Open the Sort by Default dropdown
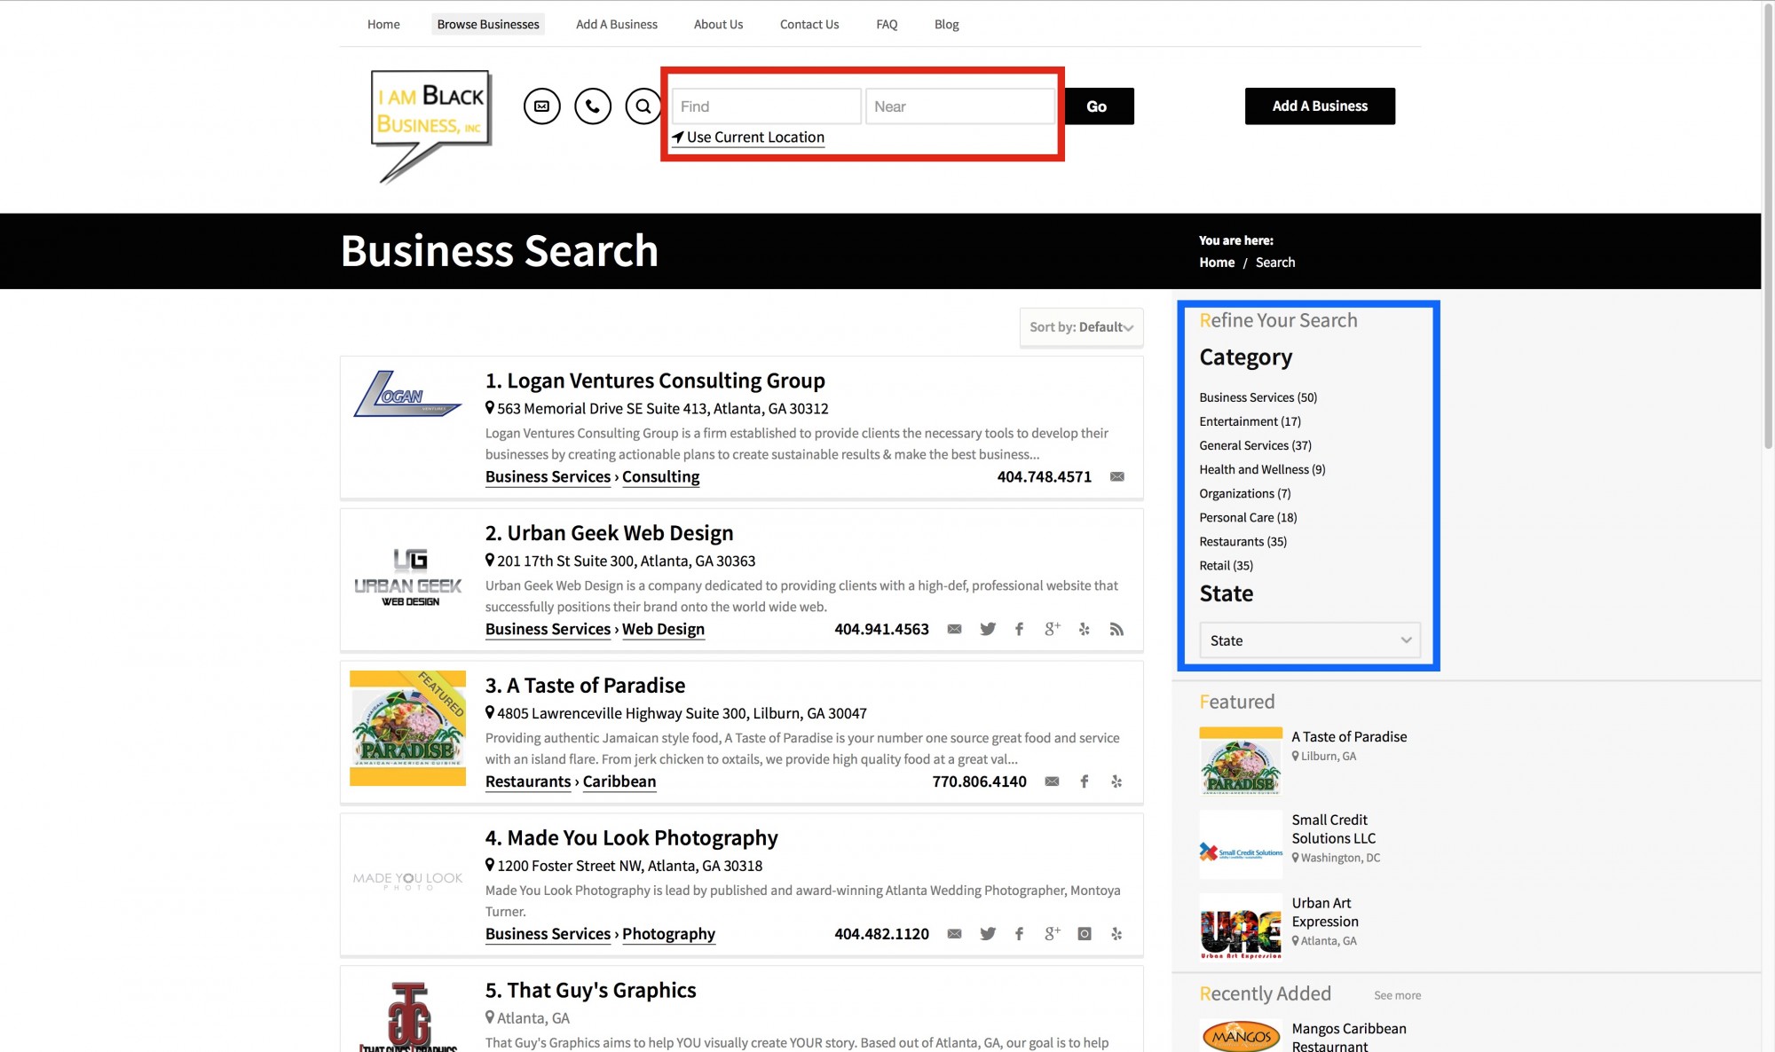 [x=1081, y=327]
